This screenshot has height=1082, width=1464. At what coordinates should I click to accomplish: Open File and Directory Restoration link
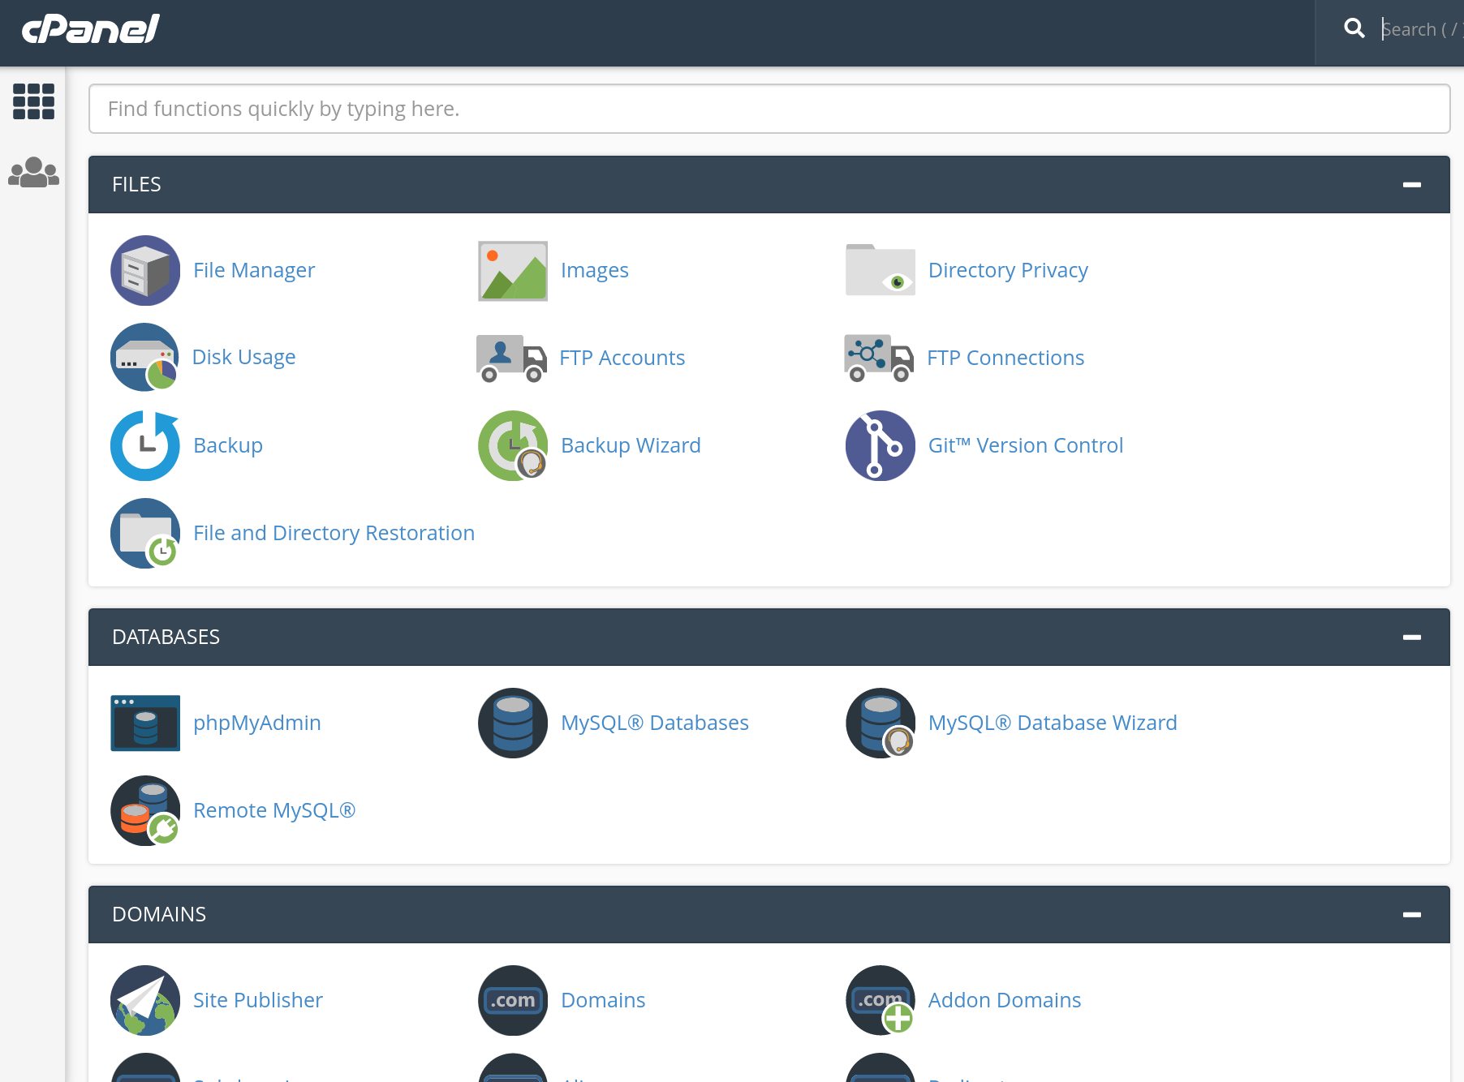(x=334, y=533)
